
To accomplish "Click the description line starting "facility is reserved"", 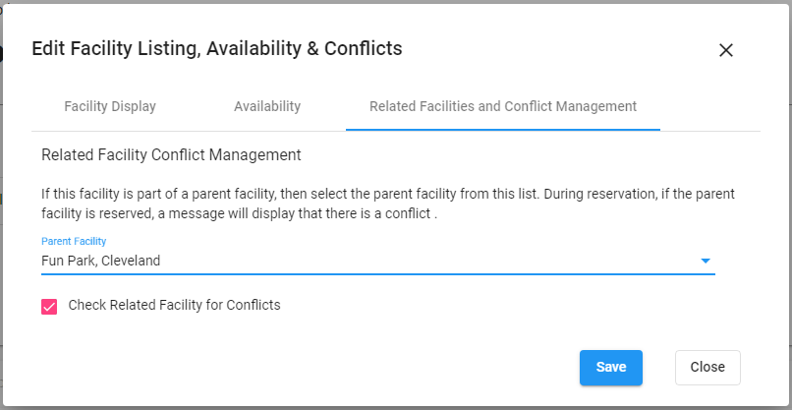I will tap(238, 212).
